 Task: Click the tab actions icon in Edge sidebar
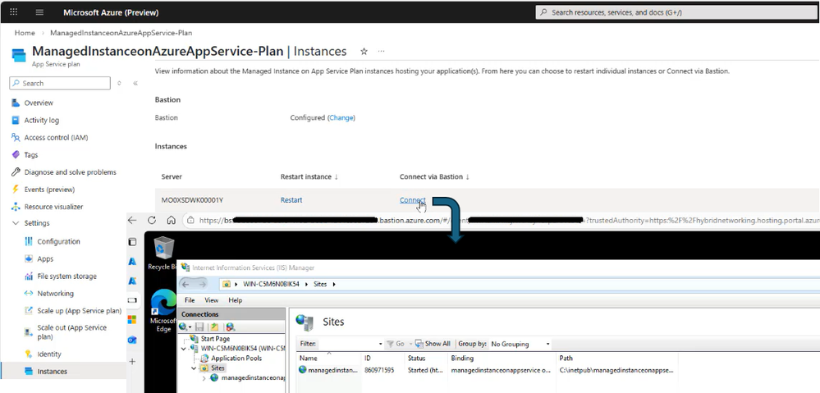(x=132, y=241)
